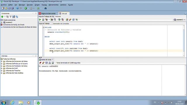The image size is (187, 105).
Task: Switch to Página de bienvenida tab
Action: pos(48,14)
